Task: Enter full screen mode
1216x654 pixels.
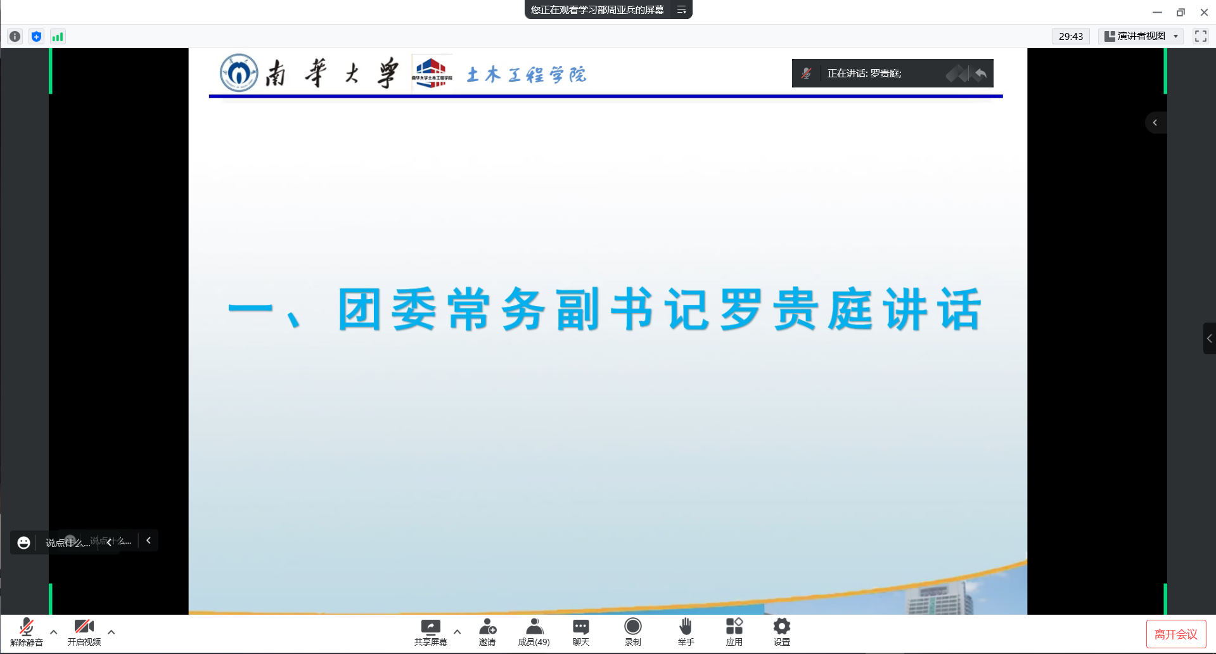Action: click(x=1200, y=36)
